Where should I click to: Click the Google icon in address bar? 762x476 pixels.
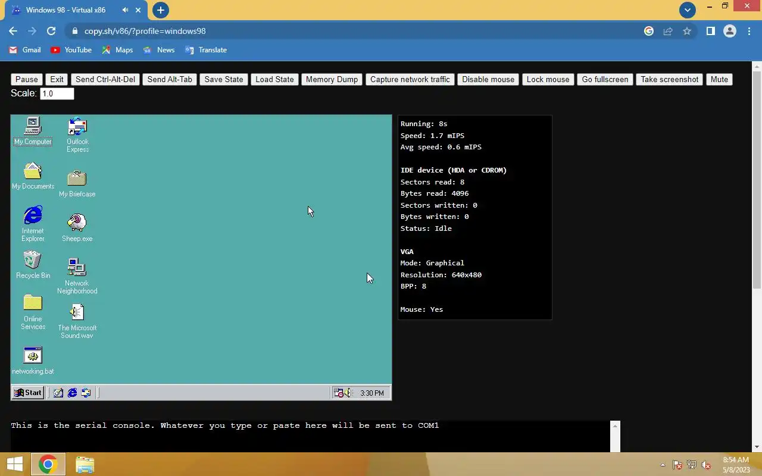pos(649,31)
